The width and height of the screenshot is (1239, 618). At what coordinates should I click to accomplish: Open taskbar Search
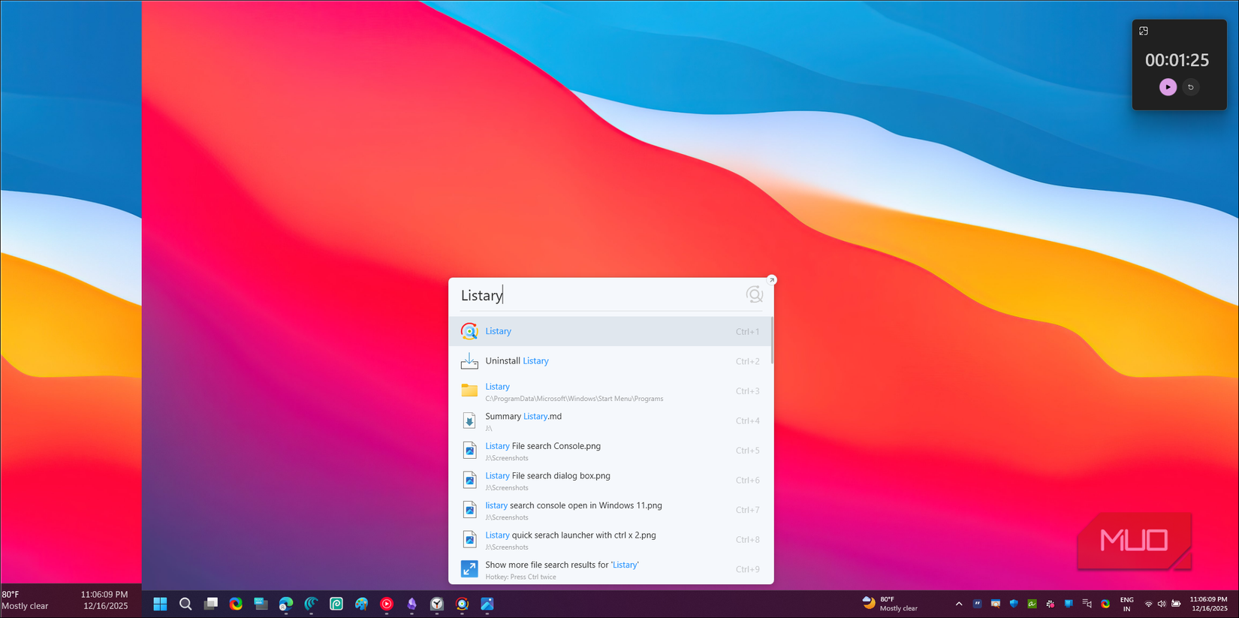coord(185,604)
